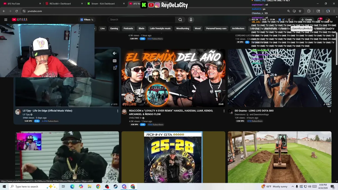The image size is (338, 190).
Task: Select the Live category chip
Action: coord(102,28)
